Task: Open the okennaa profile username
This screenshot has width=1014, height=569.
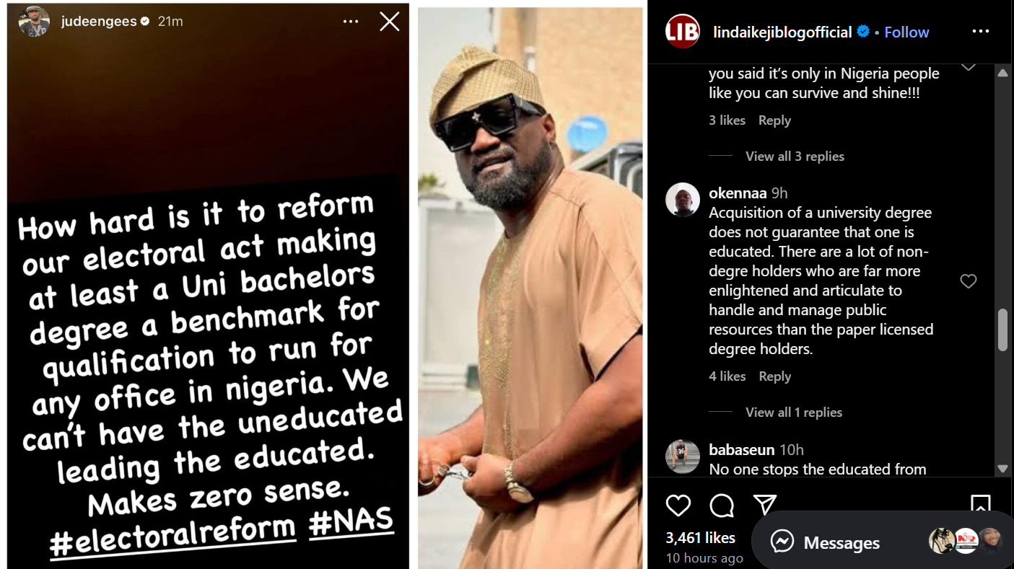Action: tap(738, 193)
